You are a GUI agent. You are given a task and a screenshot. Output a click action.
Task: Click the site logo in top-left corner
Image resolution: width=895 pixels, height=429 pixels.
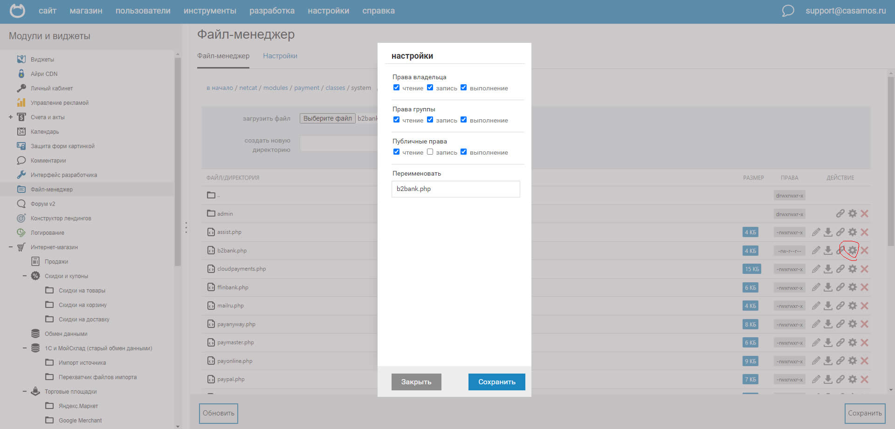coord(17,11)
